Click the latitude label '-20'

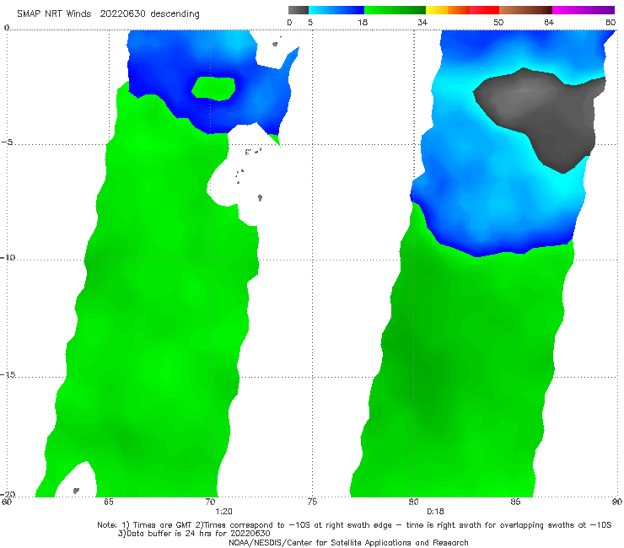click(x=7, y=494)
